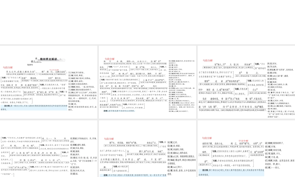Click annotation [欣然]愉快的样子
Viewport: 295px width, 177px height.
coord(274,143)
